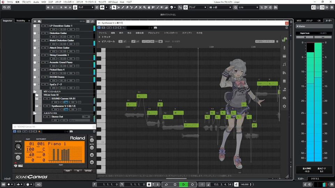Open snap type グリッド dropdown

click(197, 7)
